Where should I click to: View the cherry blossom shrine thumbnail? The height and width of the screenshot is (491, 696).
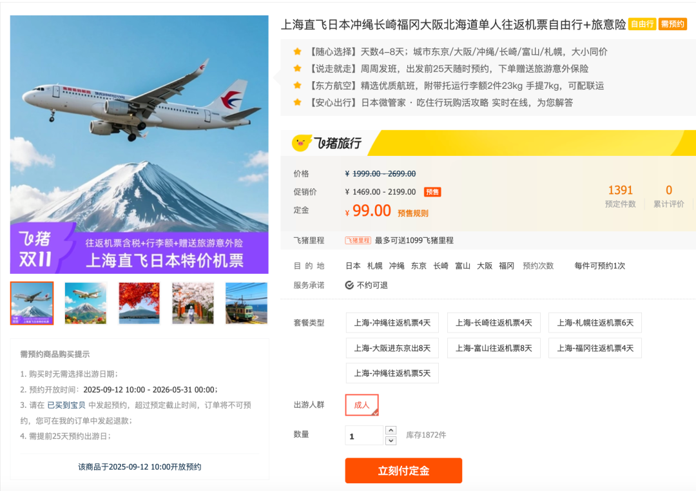[x=193, y=303]
